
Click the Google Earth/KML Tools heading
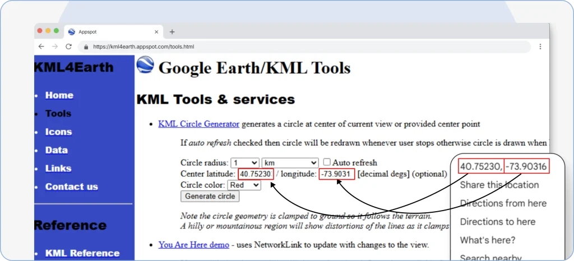(x=254, y=68)
